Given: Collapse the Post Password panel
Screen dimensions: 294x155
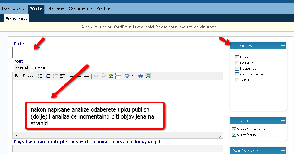Looking at the screenshot, I should point(283,151).
